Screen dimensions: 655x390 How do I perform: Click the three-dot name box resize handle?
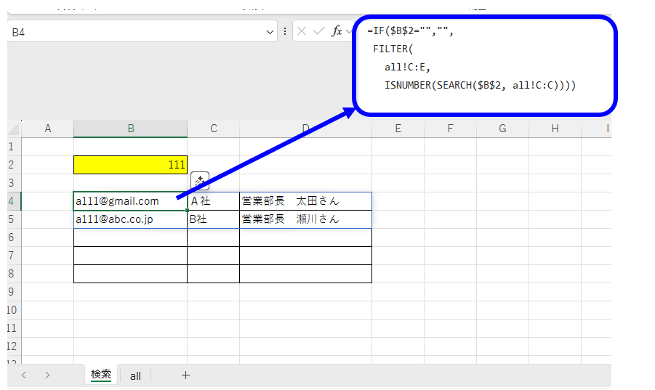tap(284, 31)
